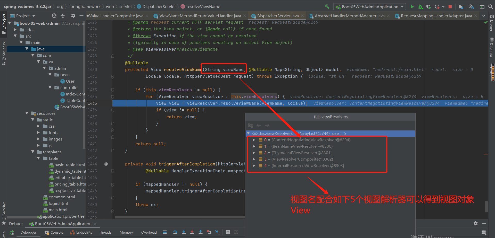Collapse all in the Project panel

click(63, 16)
